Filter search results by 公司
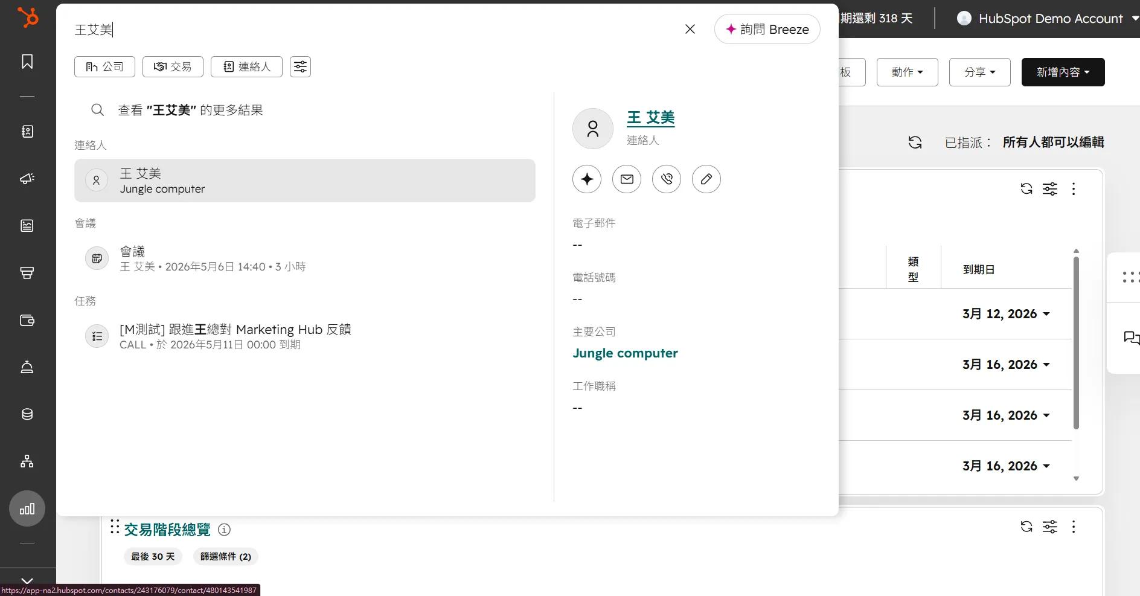This screenshot has height=596, width=1140. click(x=104, y=66)
